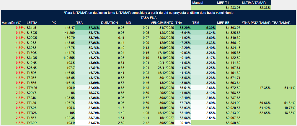Image resolution: width=297 pixels, height=126 pixels.
Task: Select vencimiento 17/10/2025
Action: [x=166, y=52]
